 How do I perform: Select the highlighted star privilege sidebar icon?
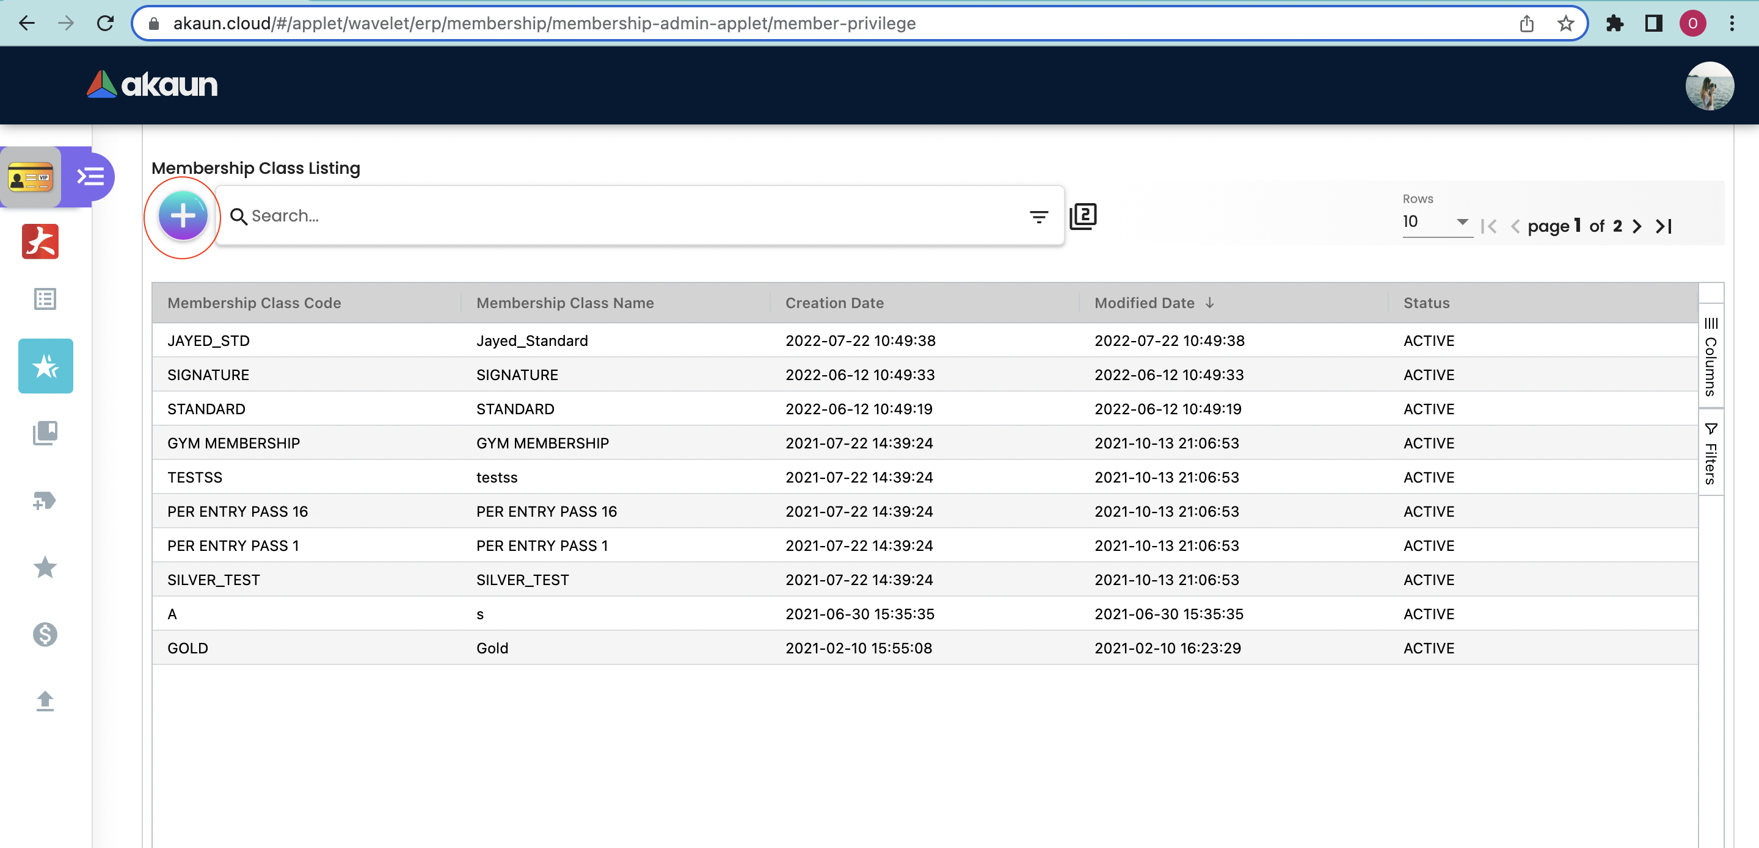click(x=46, y=367)
